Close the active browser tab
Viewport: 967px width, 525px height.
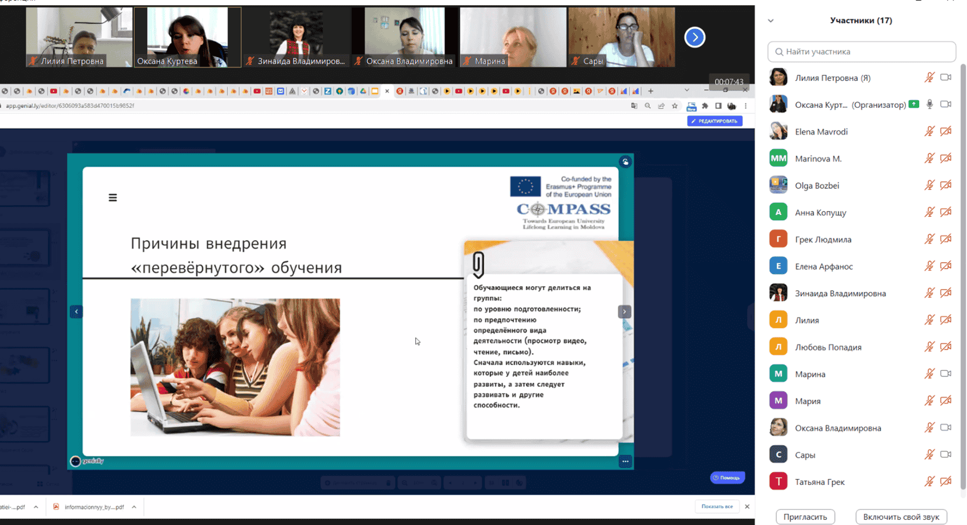[387, 91]
